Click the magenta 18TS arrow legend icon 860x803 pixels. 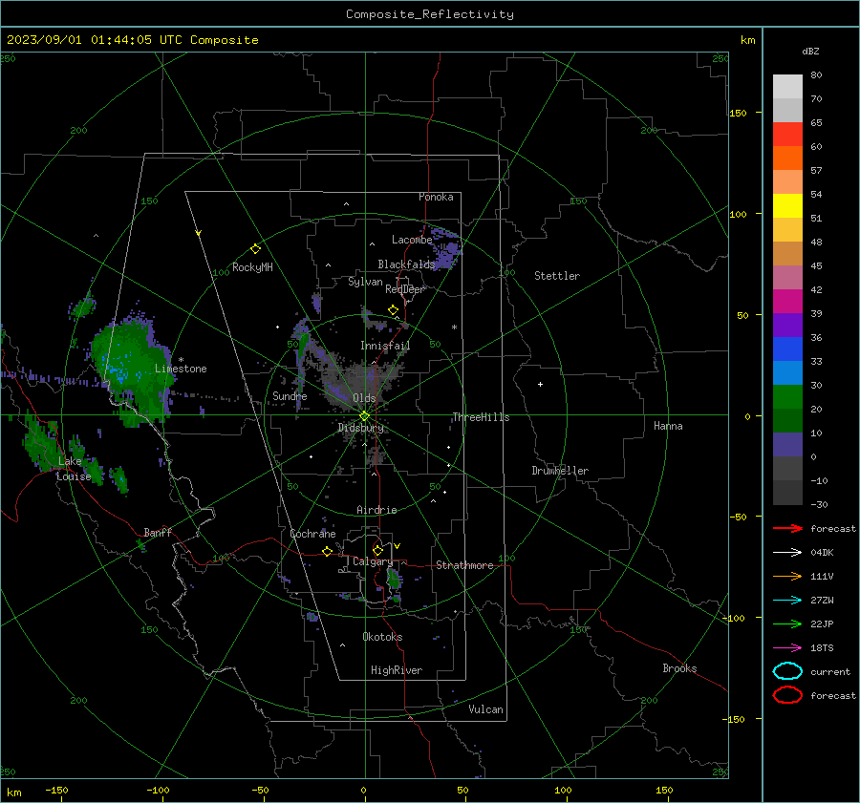787,648
